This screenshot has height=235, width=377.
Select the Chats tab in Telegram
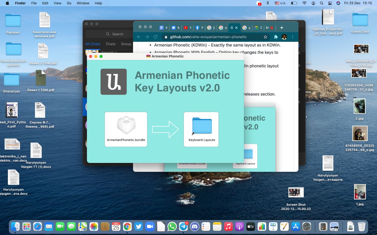(x=110, y=44)
